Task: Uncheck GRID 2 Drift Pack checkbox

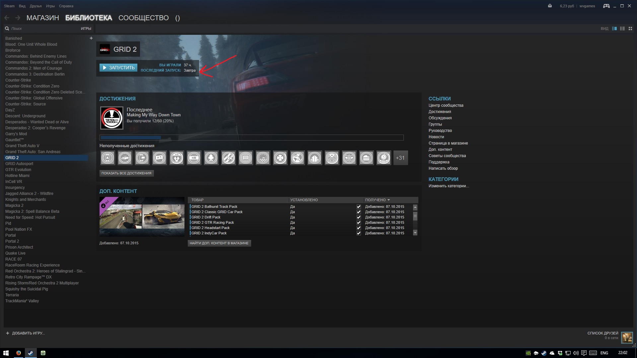Action: click(x=359, y=217)
